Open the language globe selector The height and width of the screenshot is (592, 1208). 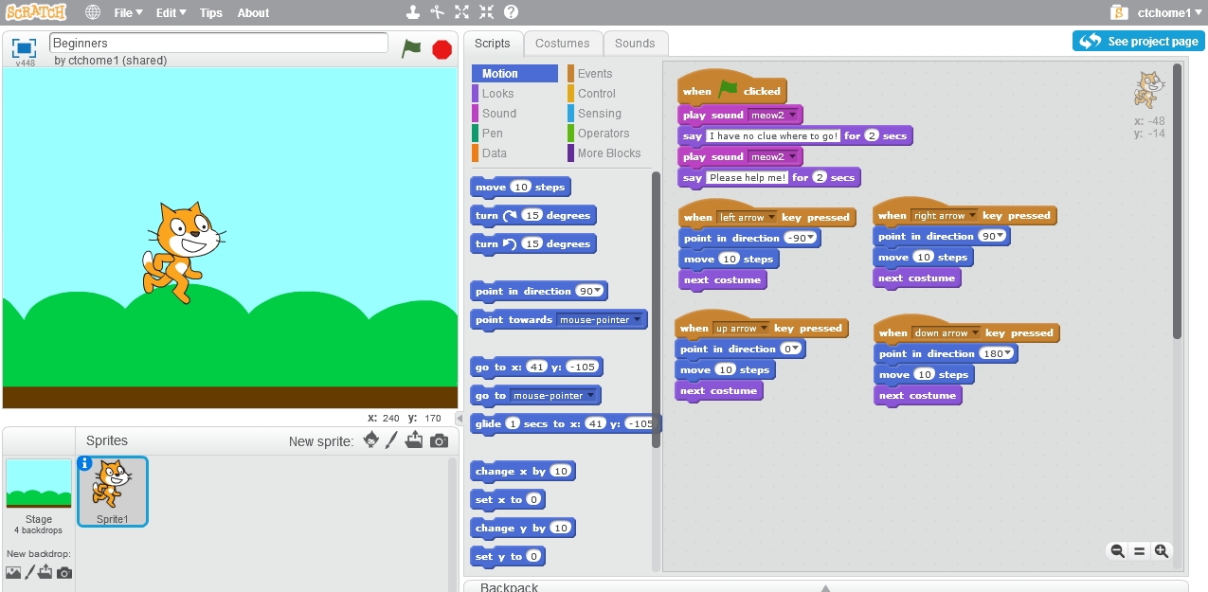tap(92, 12)
